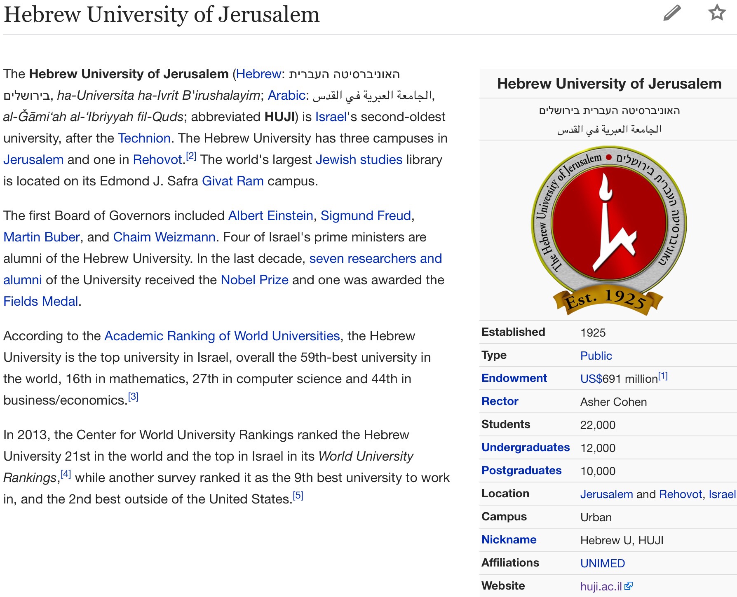Click the Rector name Asher Cohen
The width and height of the screenshot is (737, 597).
(x=613, y=402)
